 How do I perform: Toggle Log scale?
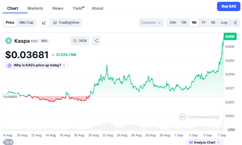pyautogui.click(x=224, y=23)
